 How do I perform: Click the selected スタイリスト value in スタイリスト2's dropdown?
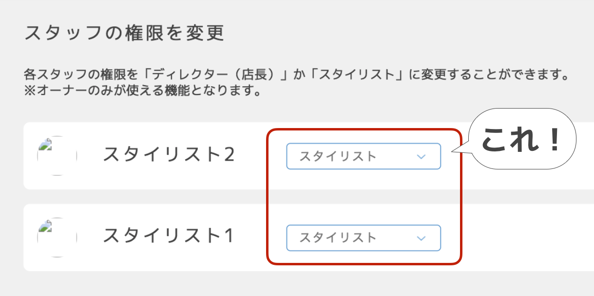(338, 156)
